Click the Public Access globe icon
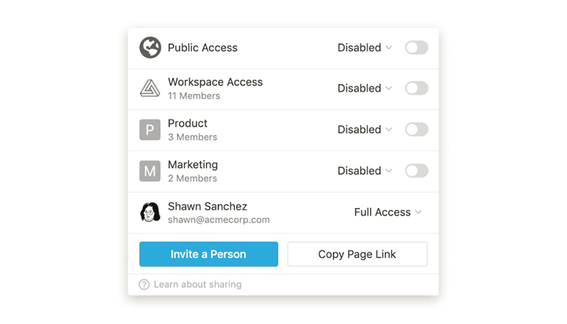 click(150, 48)
